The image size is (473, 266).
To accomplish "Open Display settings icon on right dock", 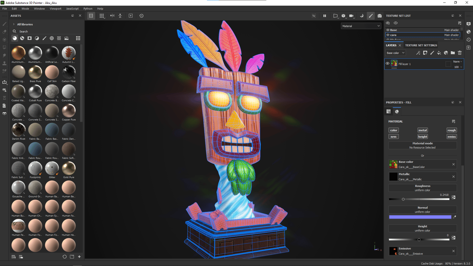I will coord(469,24).
